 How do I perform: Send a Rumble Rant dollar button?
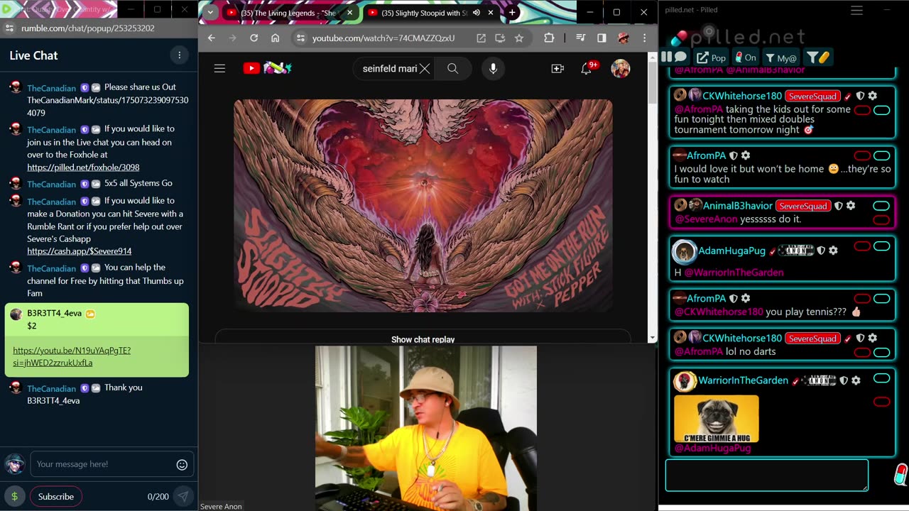(14, 496)
